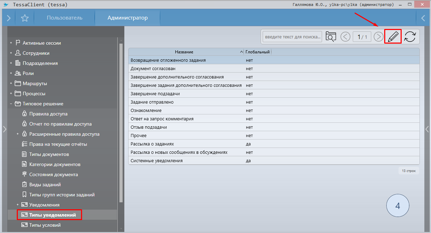Click the refresh arrows icon
Image resolution: width=431 pixels, height=233 pixels.
point(410,37)
